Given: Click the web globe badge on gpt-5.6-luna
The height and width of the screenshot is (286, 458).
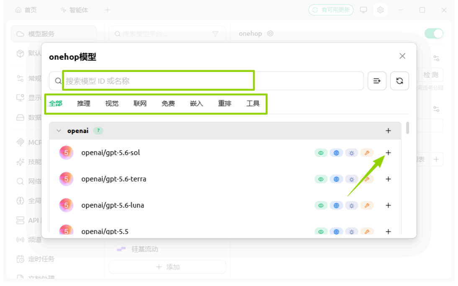Looking at the screenshot, I should pyautogui.click(x=336, y=205).
